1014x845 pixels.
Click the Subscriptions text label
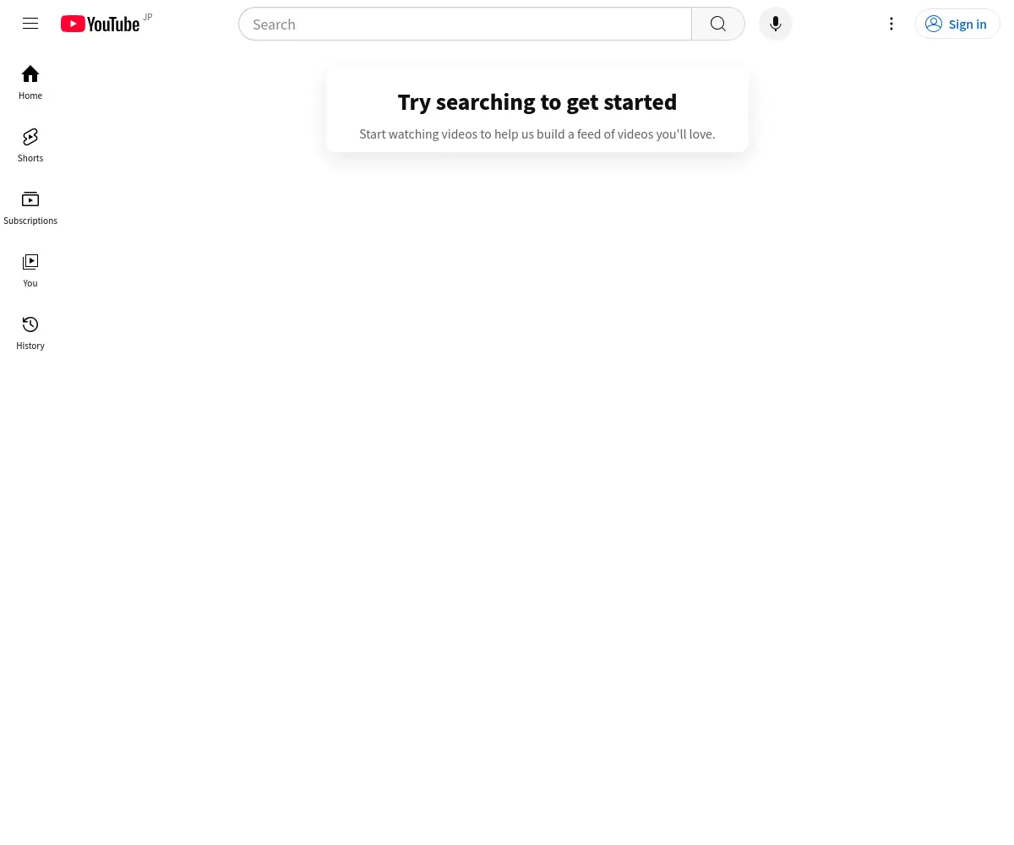point(30,221)
